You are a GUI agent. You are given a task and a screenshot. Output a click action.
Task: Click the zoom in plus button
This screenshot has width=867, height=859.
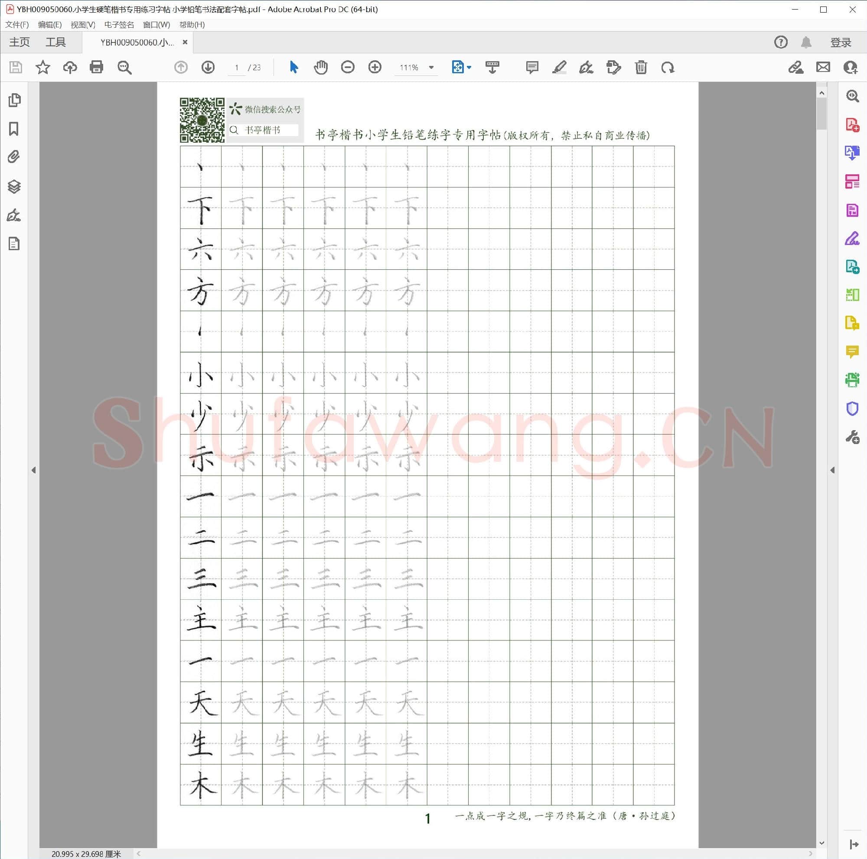click(x=375, y=67)
